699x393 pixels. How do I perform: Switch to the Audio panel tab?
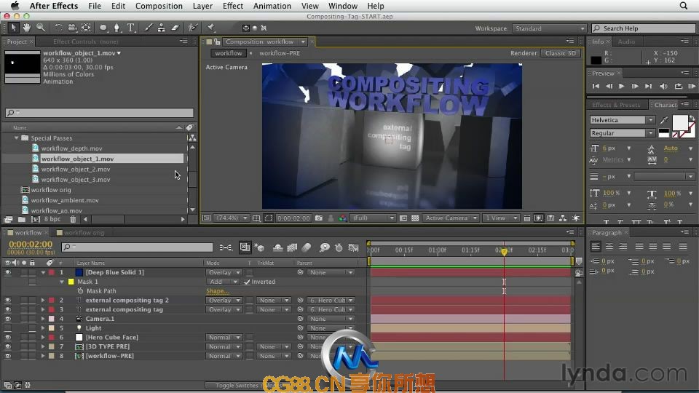(x=626, y=41)
